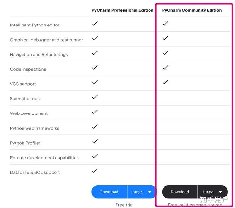Click Community checkmark for Code inspections
Screen dimensions: 235x208
click(165, 68)
